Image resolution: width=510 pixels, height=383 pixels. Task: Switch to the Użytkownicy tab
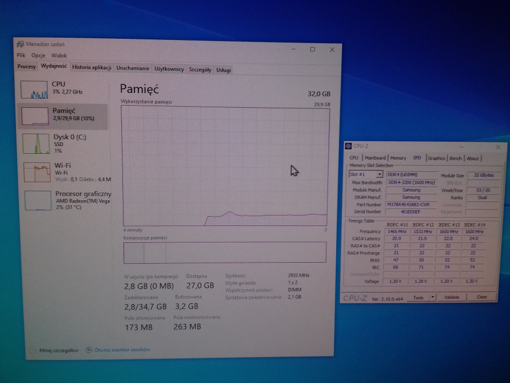[169, 69]
